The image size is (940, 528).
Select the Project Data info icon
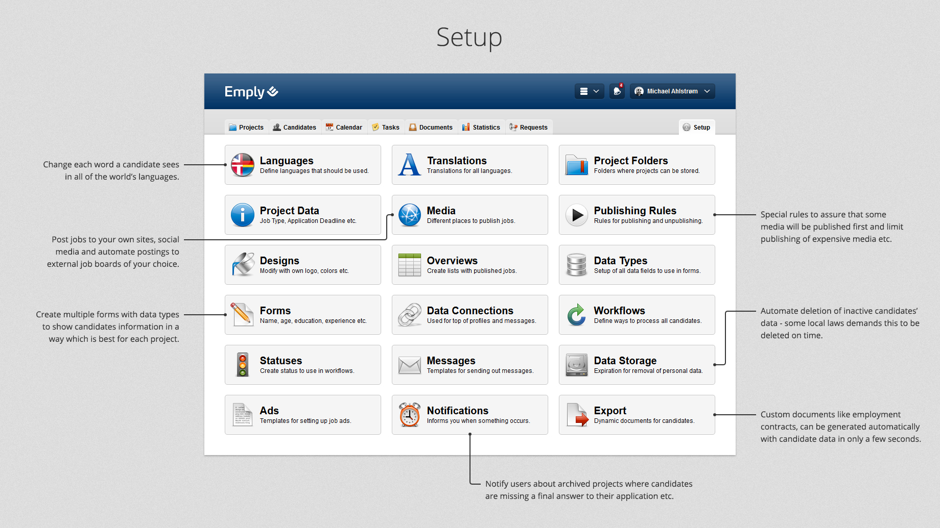tap(243, 215)
